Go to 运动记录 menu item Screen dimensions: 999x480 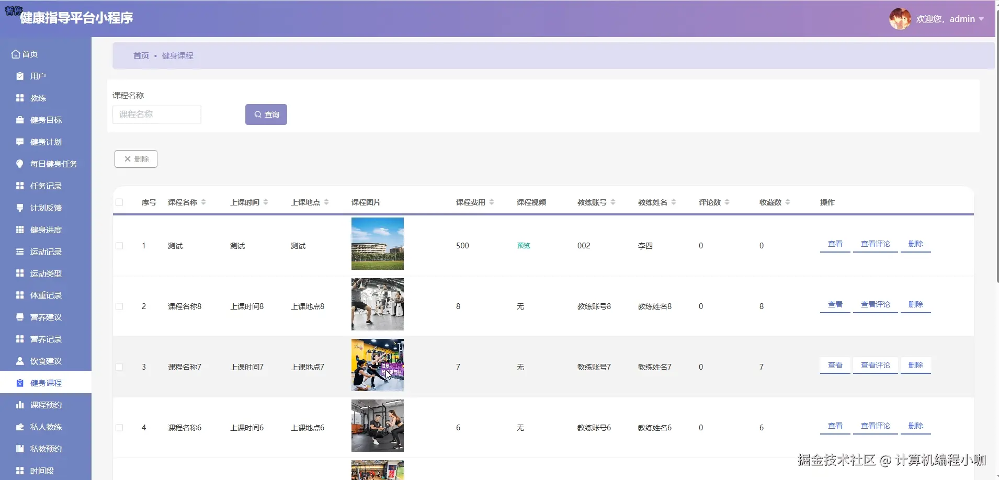tap(46, 252)
